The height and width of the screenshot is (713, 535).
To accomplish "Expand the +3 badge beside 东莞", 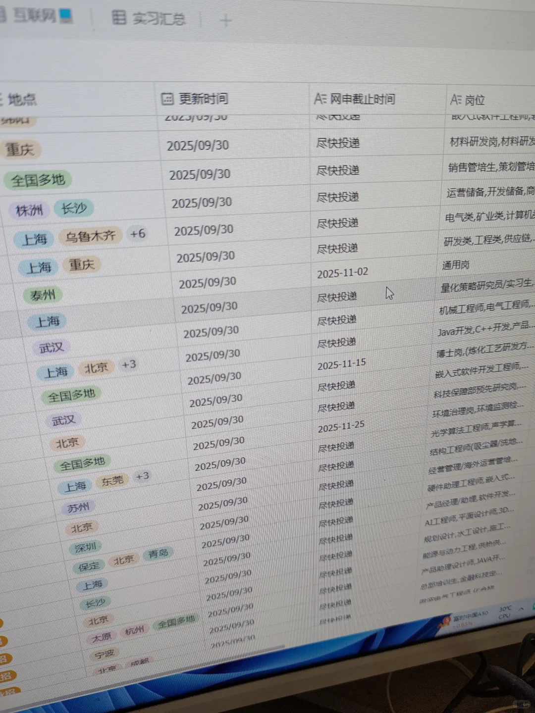I will click(x=142, y=476).
